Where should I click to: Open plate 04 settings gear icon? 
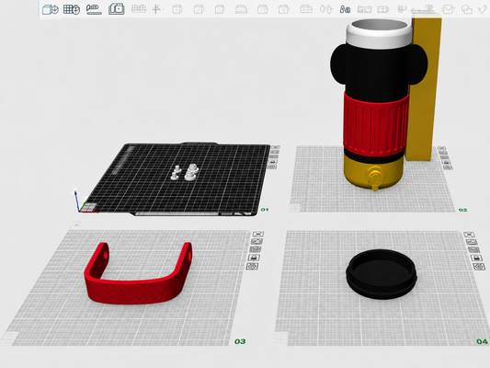click(x=479, y=267)
